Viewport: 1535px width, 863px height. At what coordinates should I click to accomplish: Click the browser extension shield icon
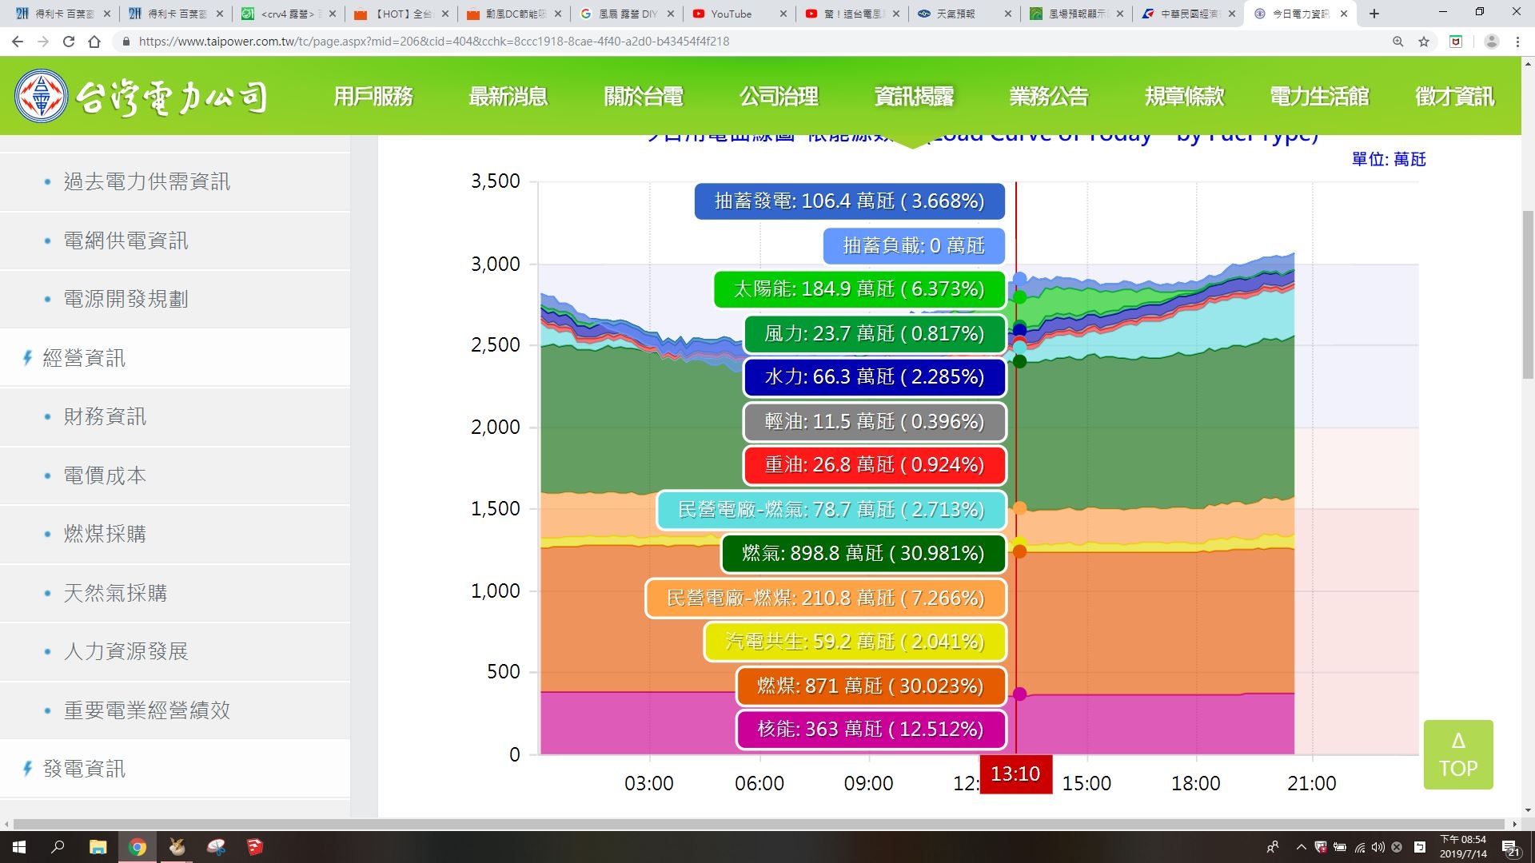[1456, 42]
